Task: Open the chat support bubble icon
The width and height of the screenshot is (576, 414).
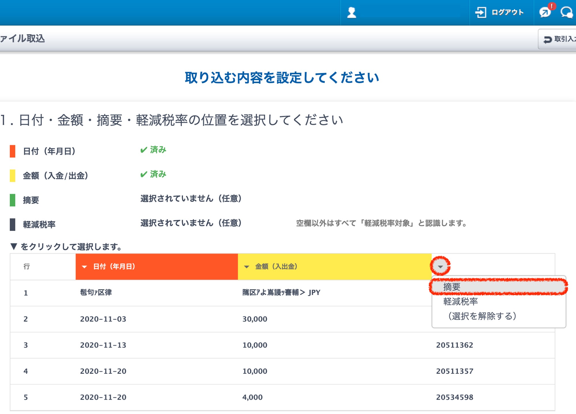Action: coord(566,12)
